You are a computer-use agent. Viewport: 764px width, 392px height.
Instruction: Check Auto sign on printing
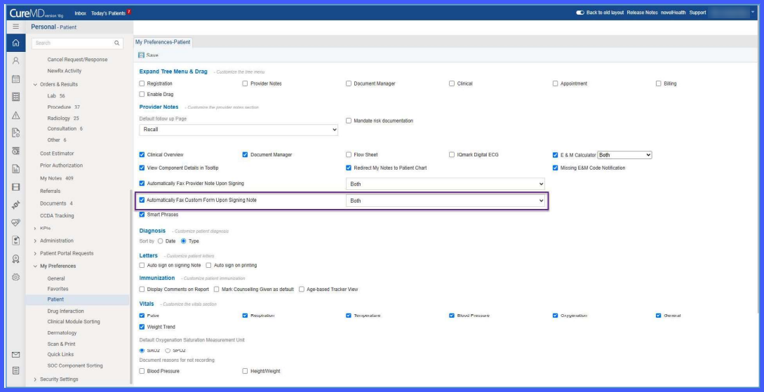[x=208, y=265]
